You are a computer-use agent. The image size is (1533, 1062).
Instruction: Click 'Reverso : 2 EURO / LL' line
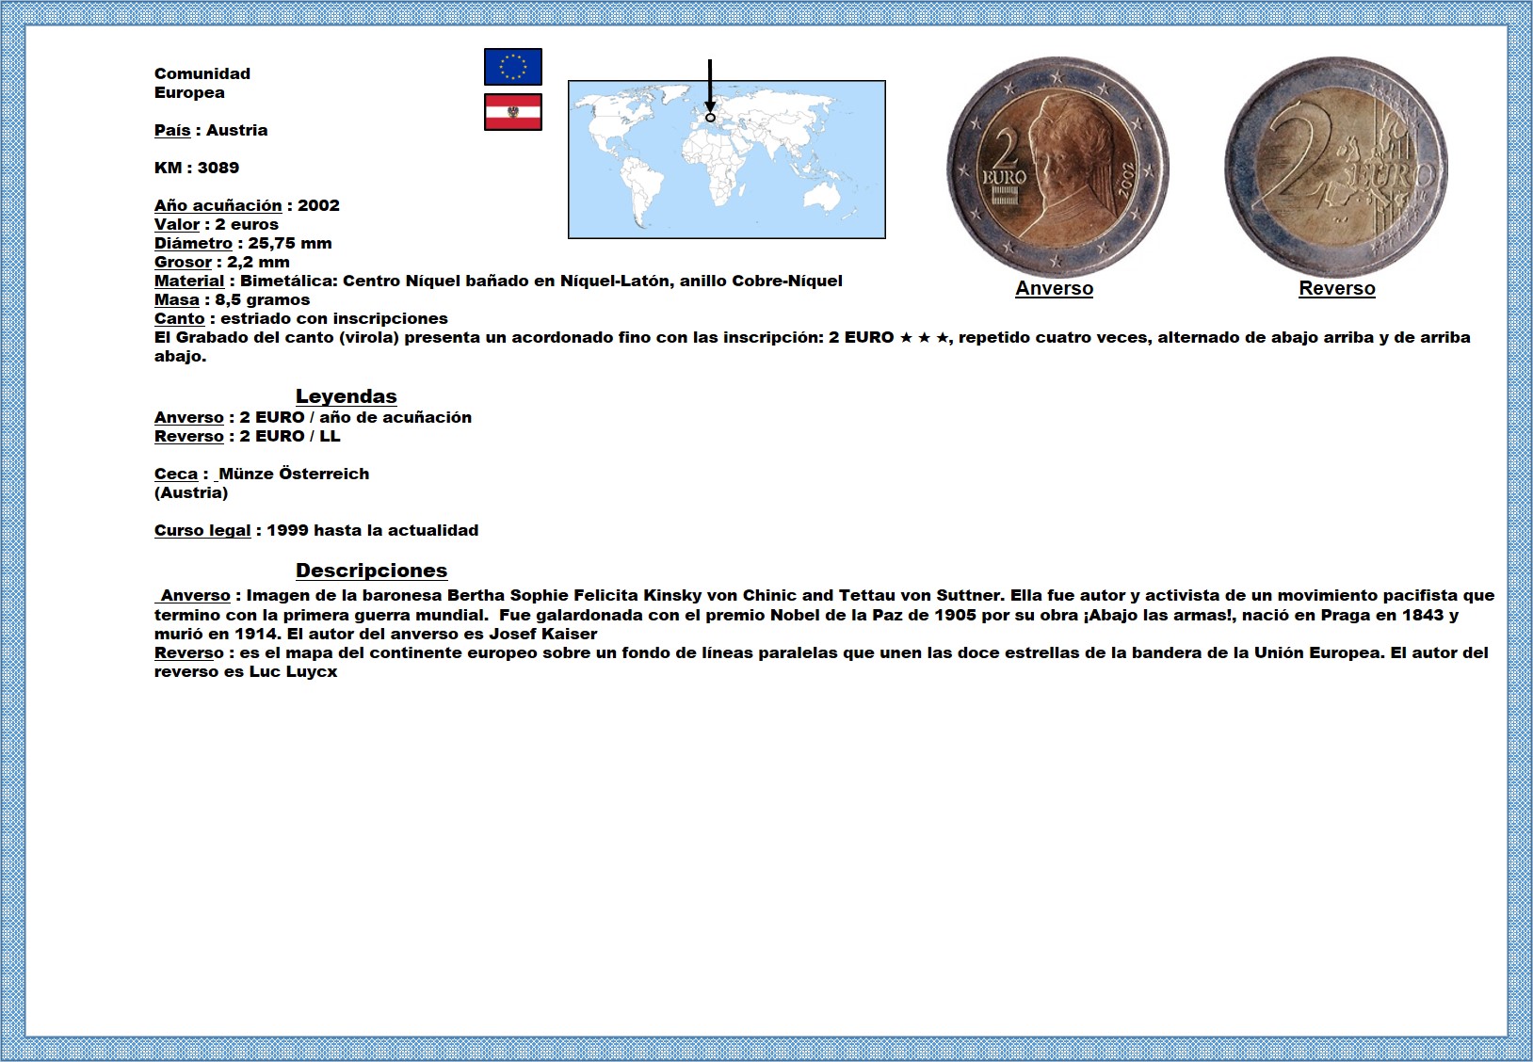[x=248, y=436]
